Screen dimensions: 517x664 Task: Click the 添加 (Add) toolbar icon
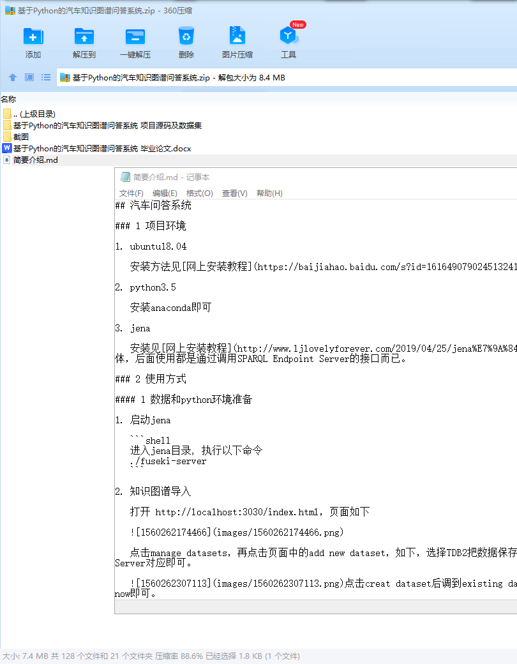(33, 36)
